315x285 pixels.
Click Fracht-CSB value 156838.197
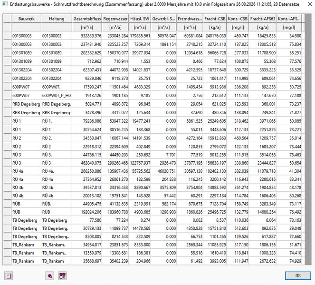215,163
